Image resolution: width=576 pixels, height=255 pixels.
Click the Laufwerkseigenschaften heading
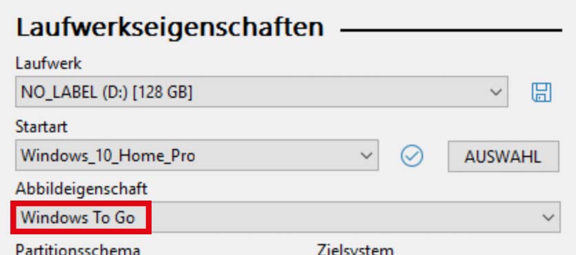point(170,28)
